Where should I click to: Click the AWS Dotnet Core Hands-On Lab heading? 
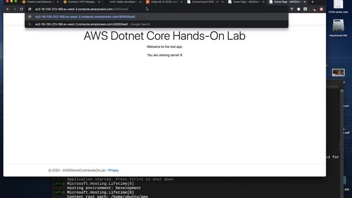(x=164, y=36)
